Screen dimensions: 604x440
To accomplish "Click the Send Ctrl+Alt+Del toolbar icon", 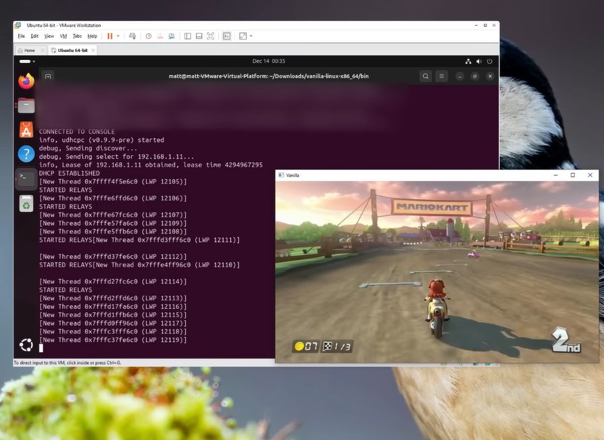I will click(132, 36).
